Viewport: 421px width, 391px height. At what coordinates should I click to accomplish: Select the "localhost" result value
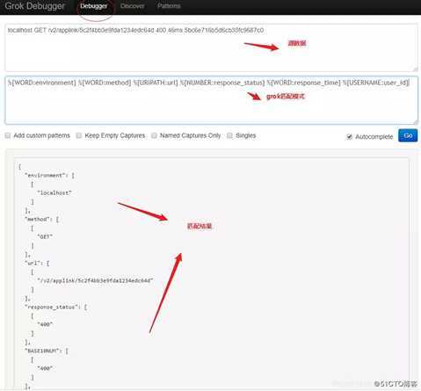click(x=54, y=192)
